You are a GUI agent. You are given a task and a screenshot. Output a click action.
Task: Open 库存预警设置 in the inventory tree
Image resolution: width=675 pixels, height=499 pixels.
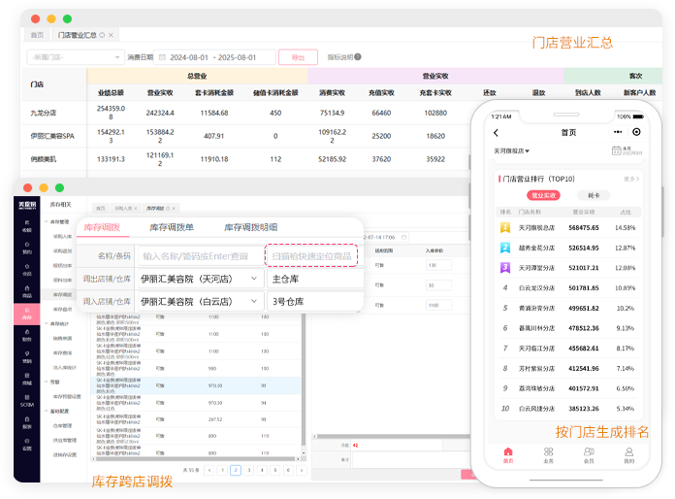pos(67,396)
